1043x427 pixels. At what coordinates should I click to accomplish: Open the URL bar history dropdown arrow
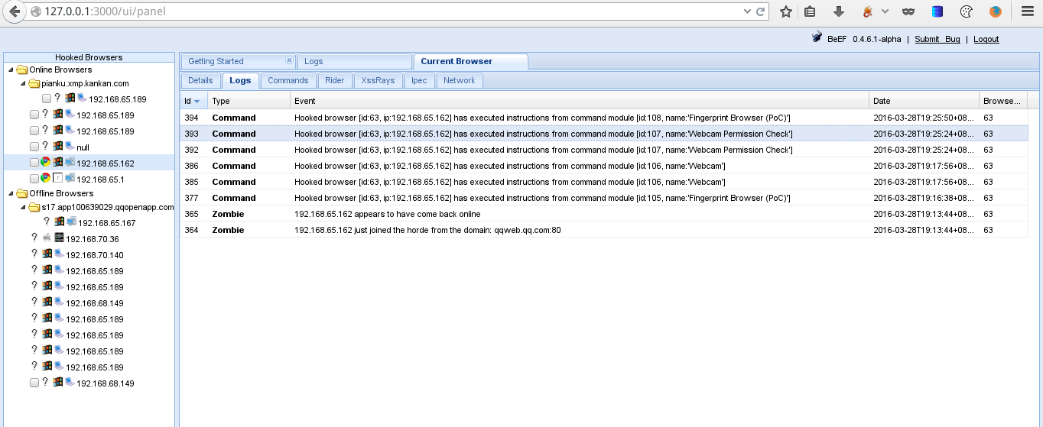748,11
